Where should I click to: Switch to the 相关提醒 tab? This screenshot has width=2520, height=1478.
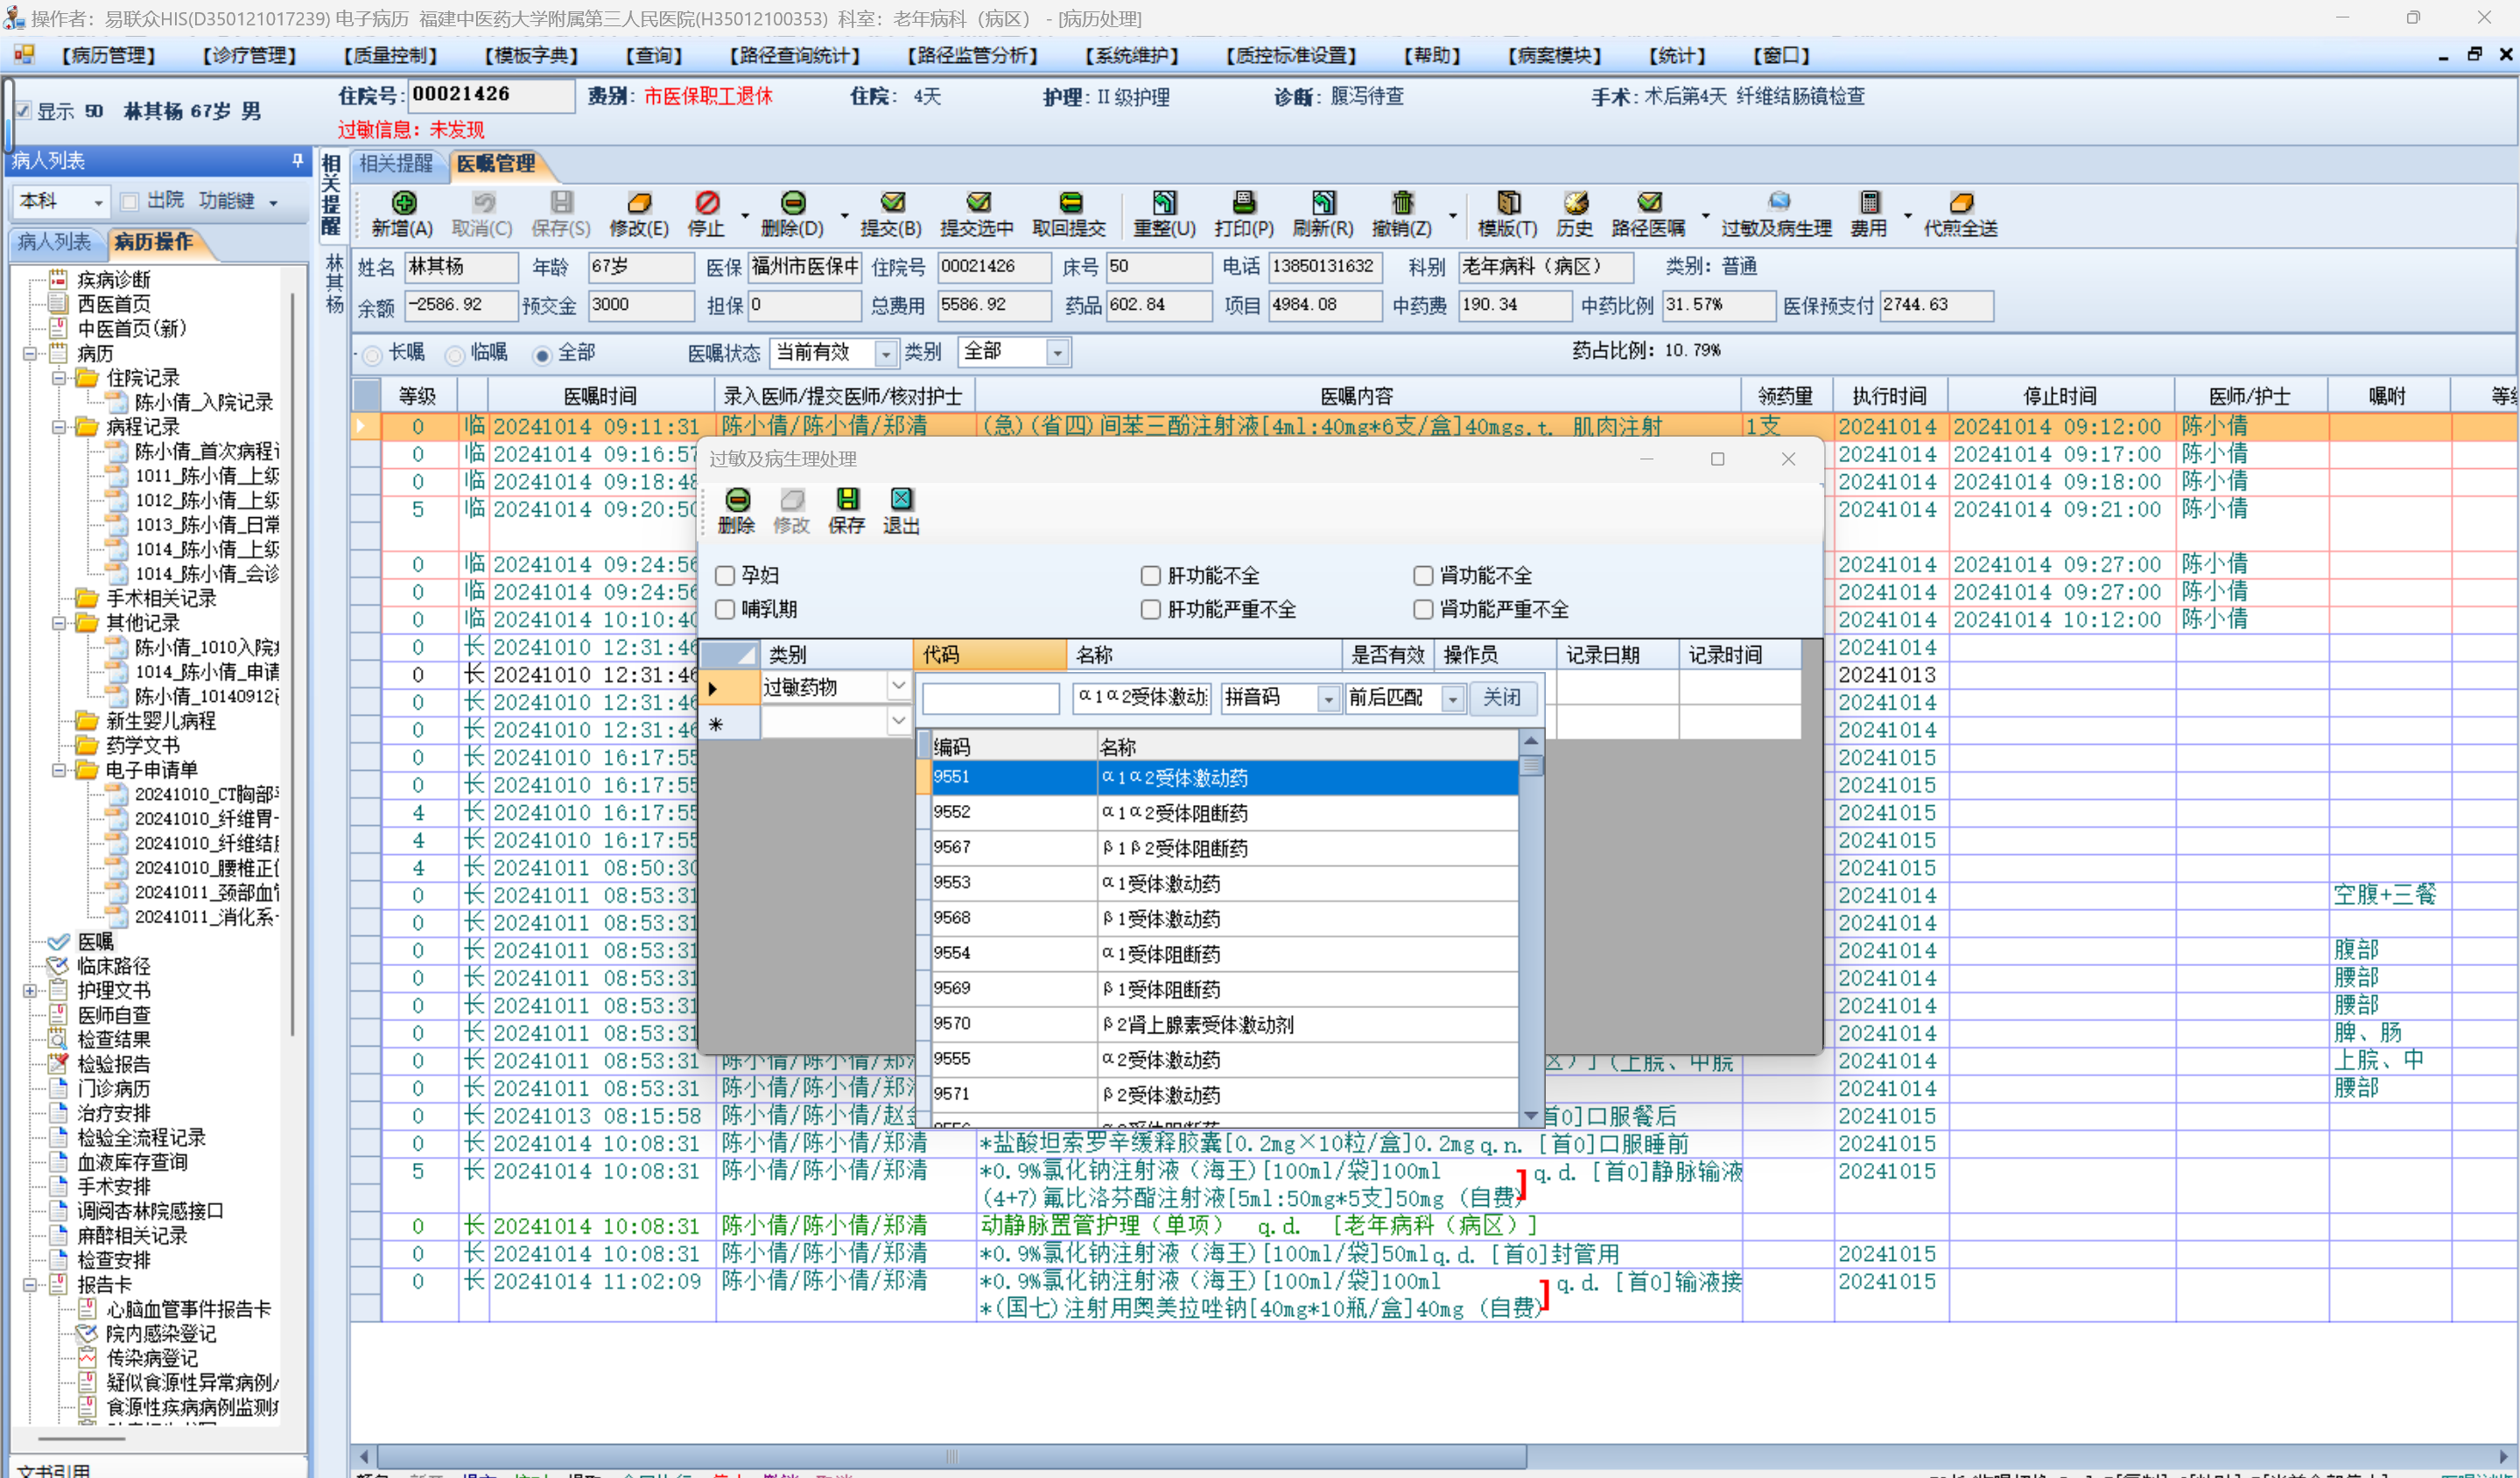coord(396,163)
